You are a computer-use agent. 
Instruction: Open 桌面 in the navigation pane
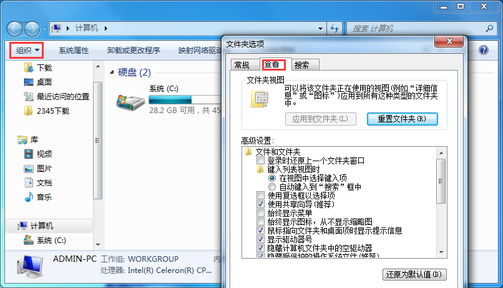coord(44,82)
